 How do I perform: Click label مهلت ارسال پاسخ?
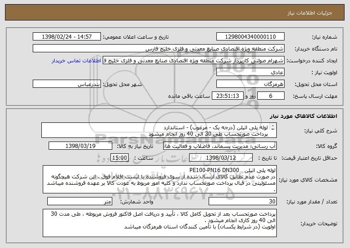pyautogui.click(x=315, y=96)
